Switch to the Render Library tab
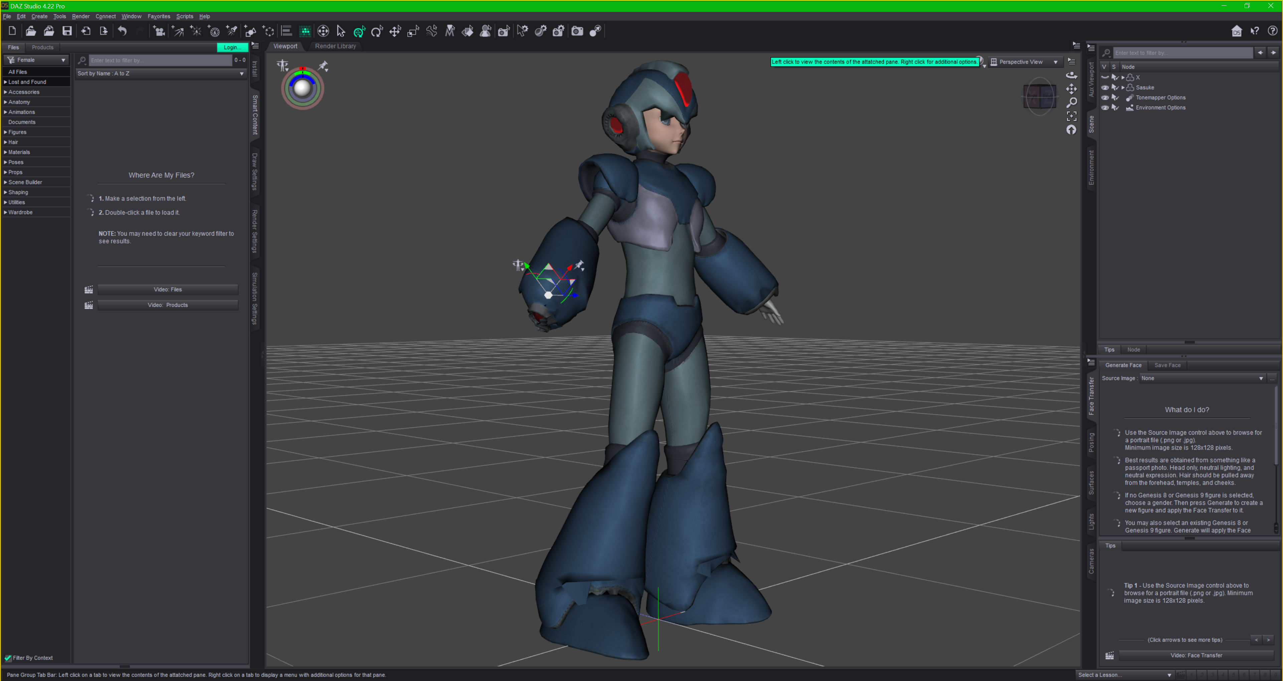The width and height of the screenshot is (1283, 681). click(x=335, y=46)
